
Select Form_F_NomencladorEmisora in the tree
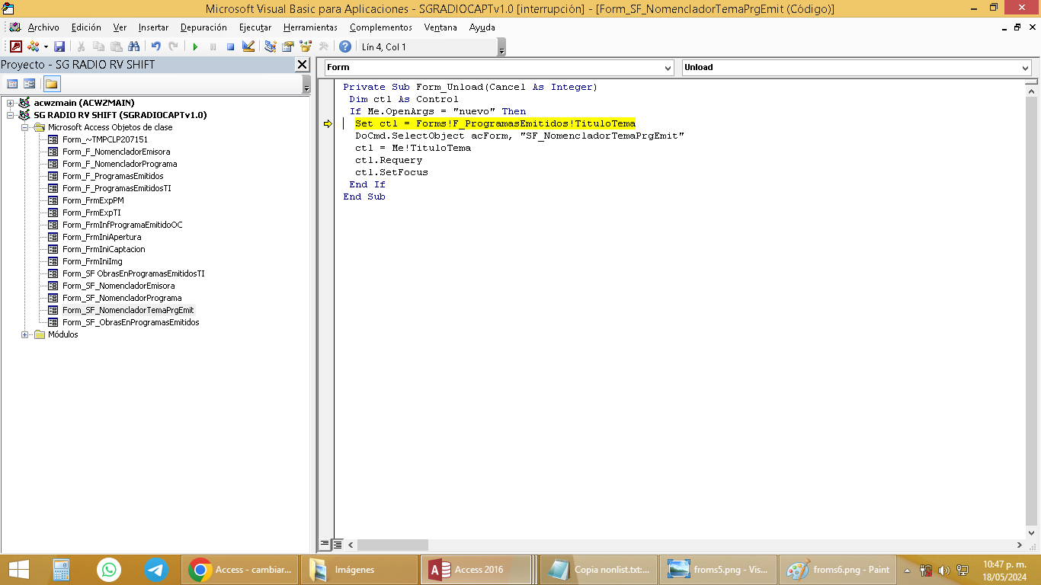(x=117, y=152)
